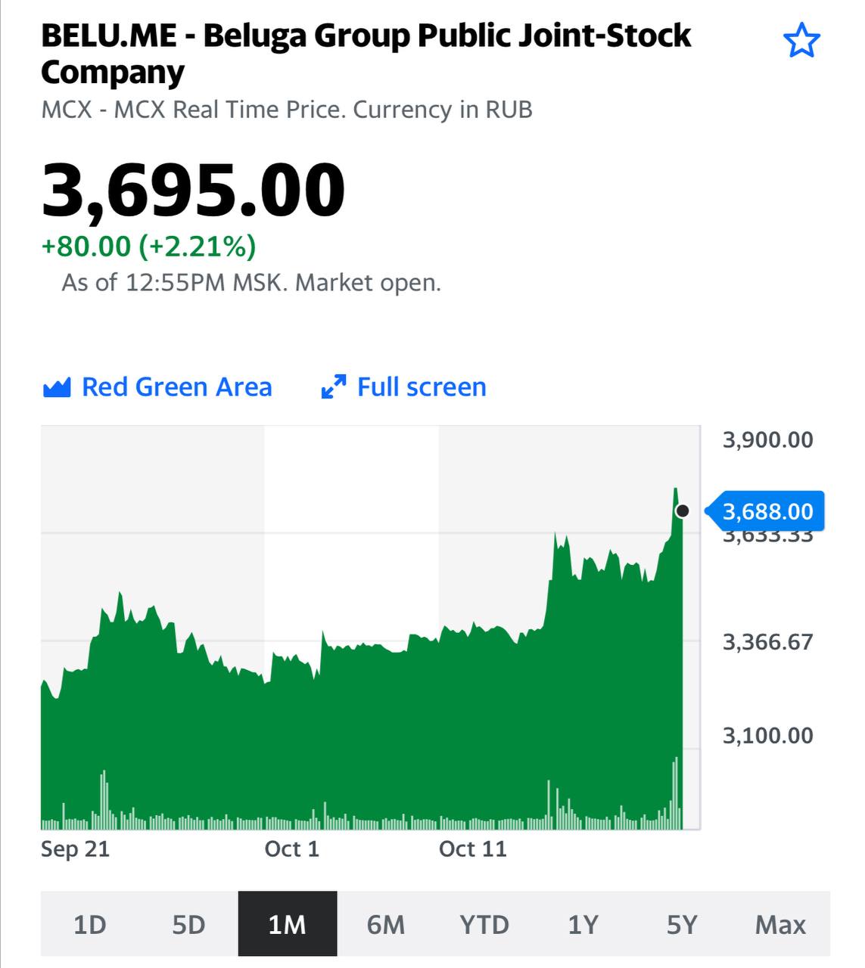The height and width of the screenshot is (968, 865).
Task: Switch to the 1D time range
Action: click(90, 924)
